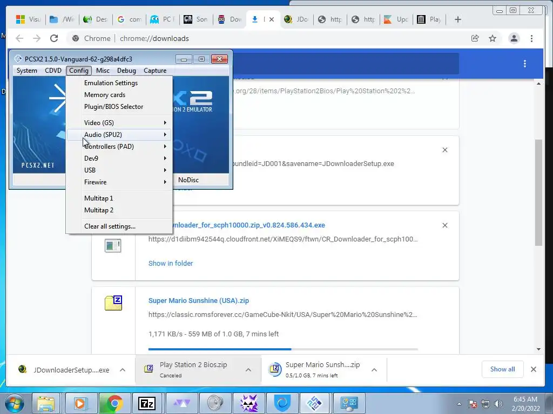Choose Clear all settings entry
Image resolution: width=553 pixels, height=414 pixels.
(119, 226)
